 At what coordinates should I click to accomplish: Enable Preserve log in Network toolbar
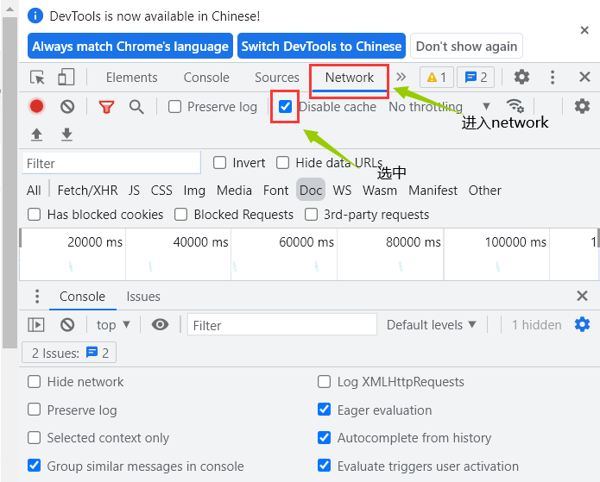174,107
